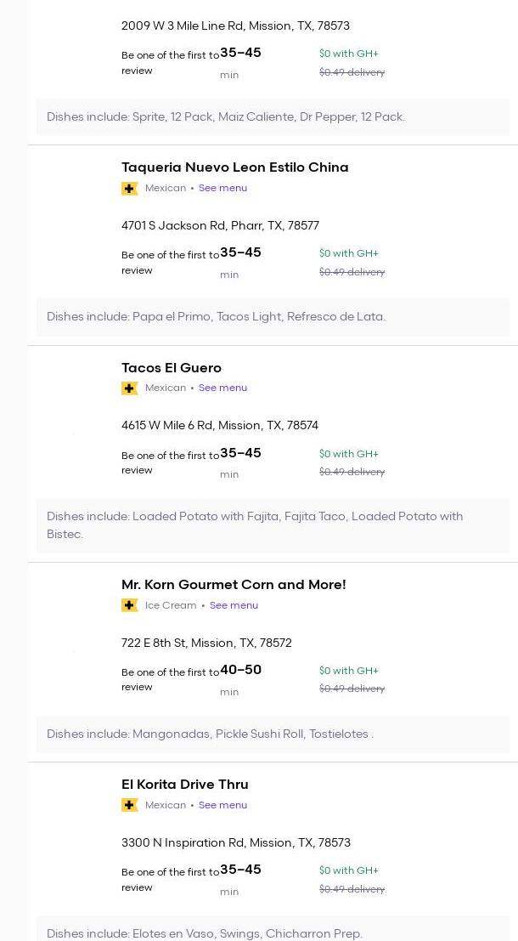Open See menu for Taqueria Nuevo Leon
Screen dimensions: 518x941
(x=222, y=189)
